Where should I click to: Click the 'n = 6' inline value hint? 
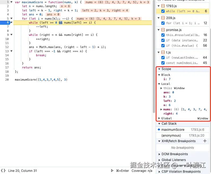pyautogui.click(x=65, y=6)
